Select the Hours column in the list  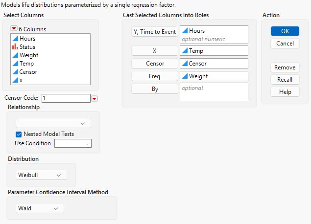click(27, 39)
